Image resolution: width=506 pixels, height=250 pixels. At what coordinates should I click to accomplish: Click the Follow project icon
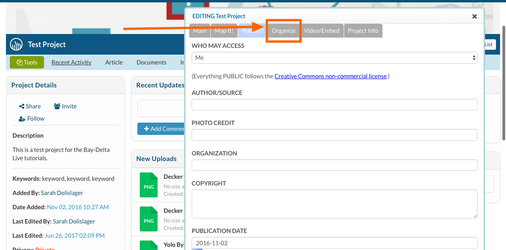(x=22, y=119)
